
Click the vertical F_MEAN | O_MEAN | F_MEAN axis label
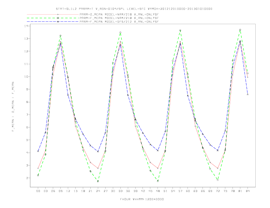(13, 107)
